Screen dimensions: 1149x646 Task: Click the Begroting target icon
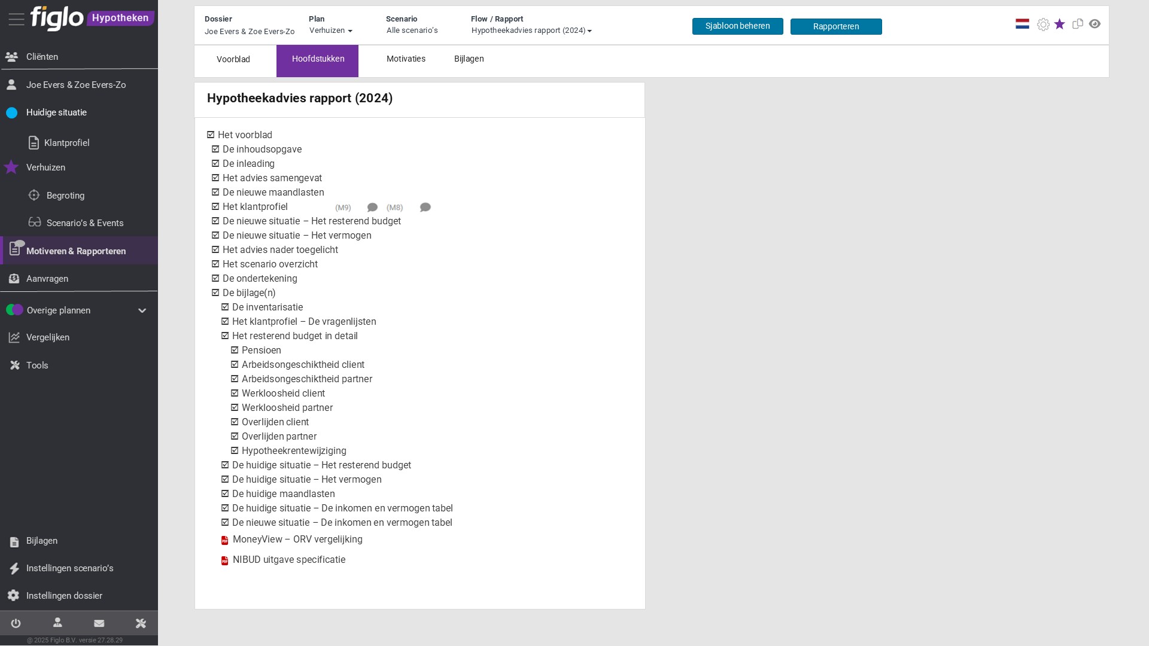(34, 195)
